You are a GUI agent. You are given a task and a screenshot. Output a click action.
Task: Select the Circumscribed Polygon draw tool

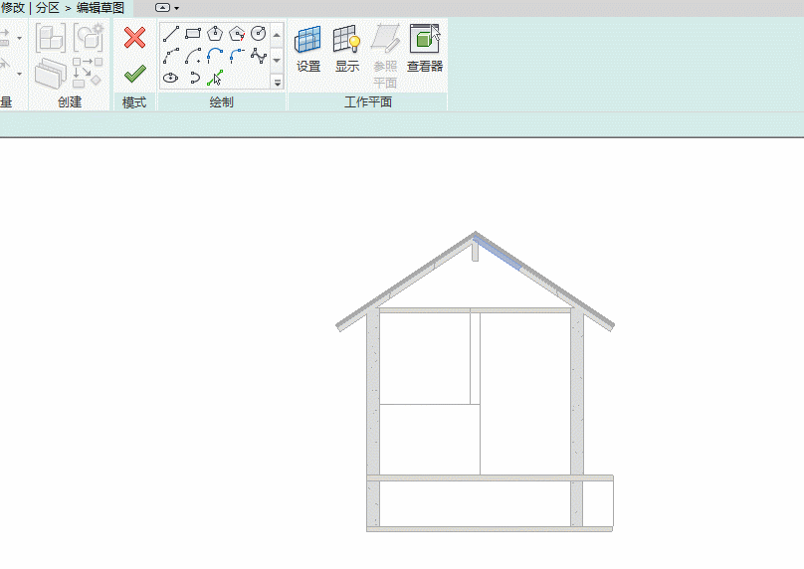coord(237,35)
